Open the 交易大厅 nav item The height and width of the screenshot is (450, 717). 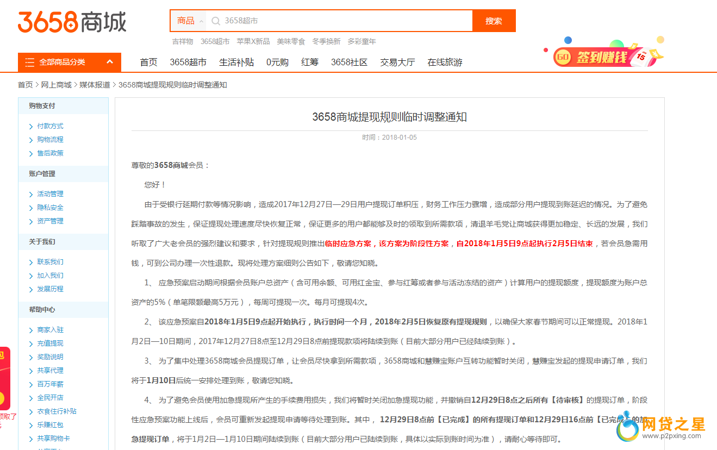click(397, 62)
